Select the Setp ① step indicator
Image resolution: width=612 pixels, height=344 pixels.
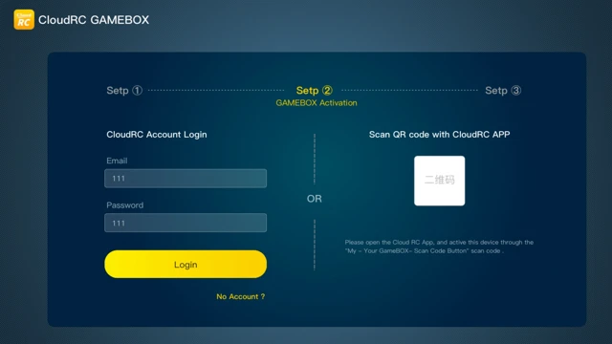click(124, 91)
